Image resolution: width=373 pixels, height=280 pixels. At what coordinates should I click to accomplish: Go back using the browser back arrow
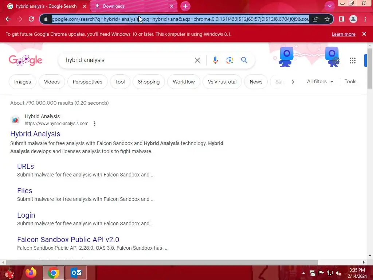[8, 19]
